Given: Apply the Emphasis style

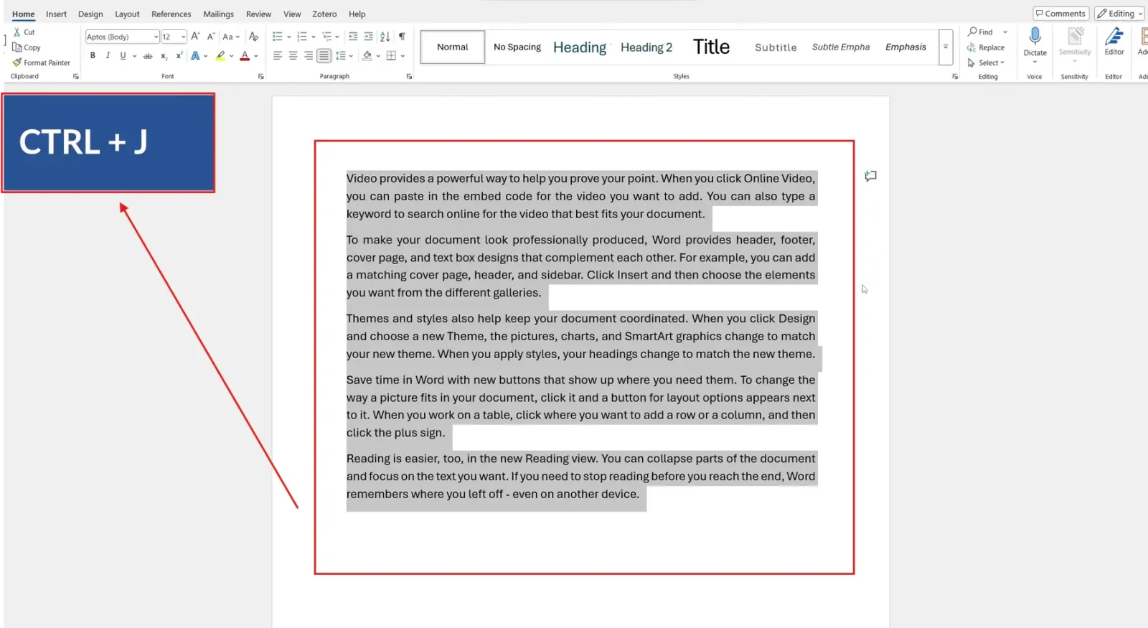Looking at the screenshot, I should pos(905,47).
